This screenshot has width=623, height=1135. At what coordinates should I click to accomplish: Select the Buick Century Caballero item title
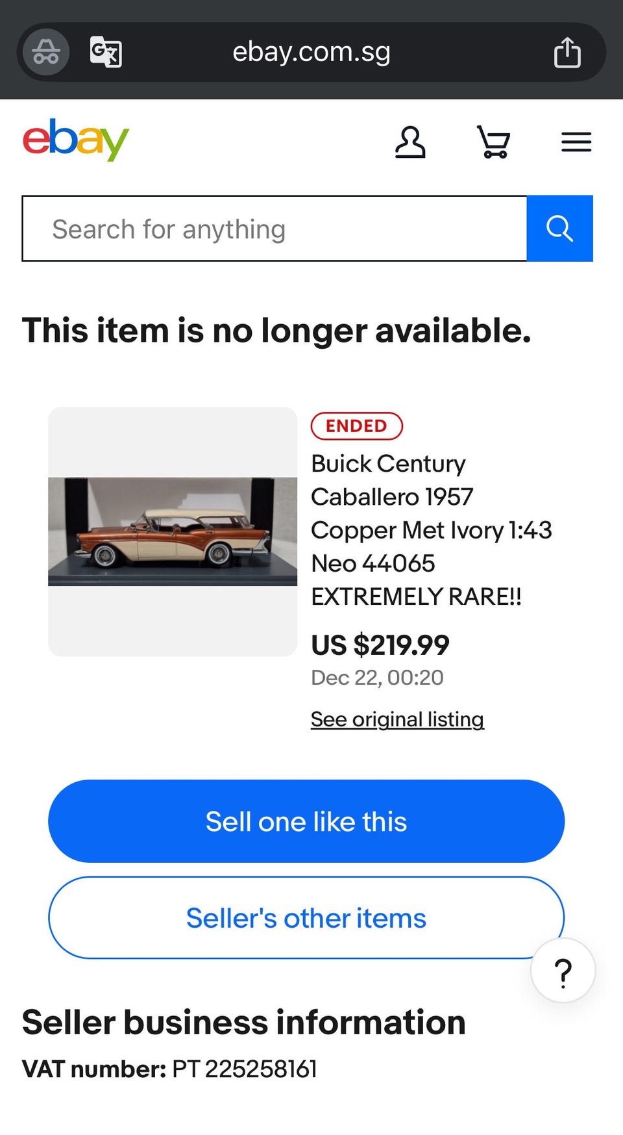point(431,529)
